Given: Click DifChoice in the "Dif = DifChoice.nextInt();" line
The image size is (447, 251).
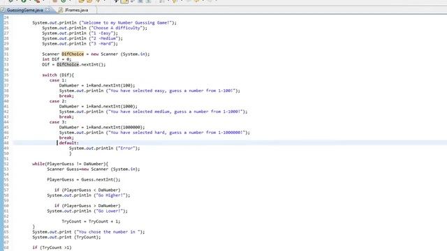Looking at the screenshot, I should coord(68,64).
